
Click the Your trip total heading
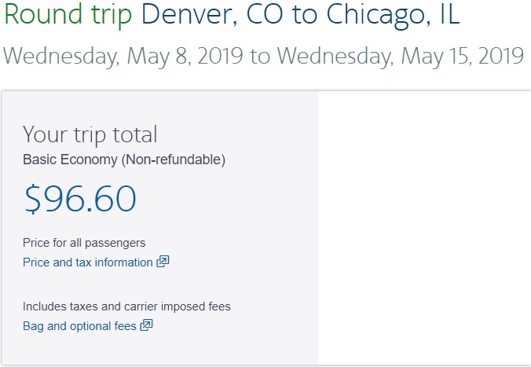click(90, 134)
